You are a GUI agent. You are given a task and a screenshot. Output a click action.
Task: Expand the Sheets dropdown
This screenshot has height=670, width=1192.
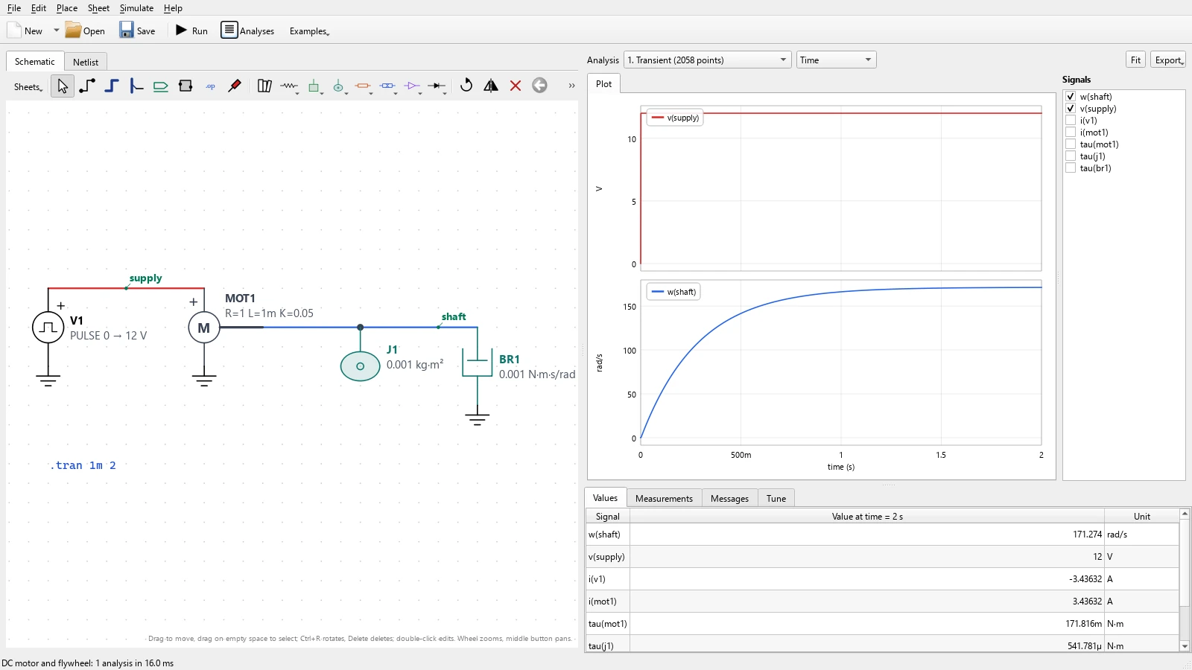coord(28,87)
